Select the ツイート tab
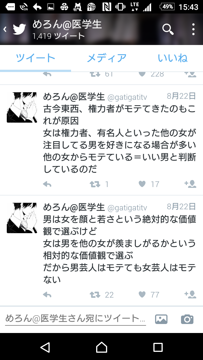Viewport: 203px width, 360px height. 36,58
